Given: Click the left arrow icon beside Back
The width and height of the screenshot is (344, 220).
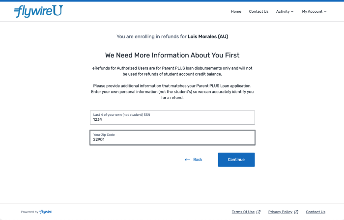Looking at the screenshot, I should [187, 160].
